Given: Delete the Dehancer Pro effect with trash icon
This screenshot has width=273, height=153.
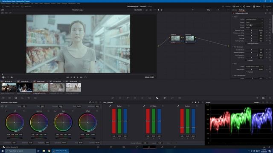Looking at the screenshot, I should point(266,13).
